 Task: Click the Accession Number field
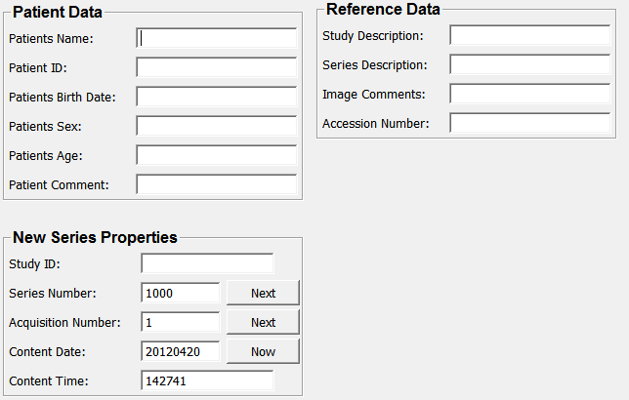(x=529, y=123)
